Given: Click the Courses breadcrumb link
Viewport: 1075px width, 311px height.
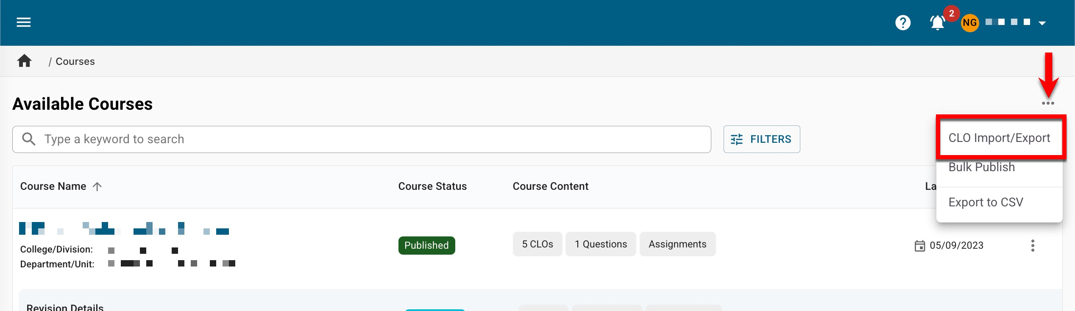Looking at the screenshot, I should pos(75,61).
